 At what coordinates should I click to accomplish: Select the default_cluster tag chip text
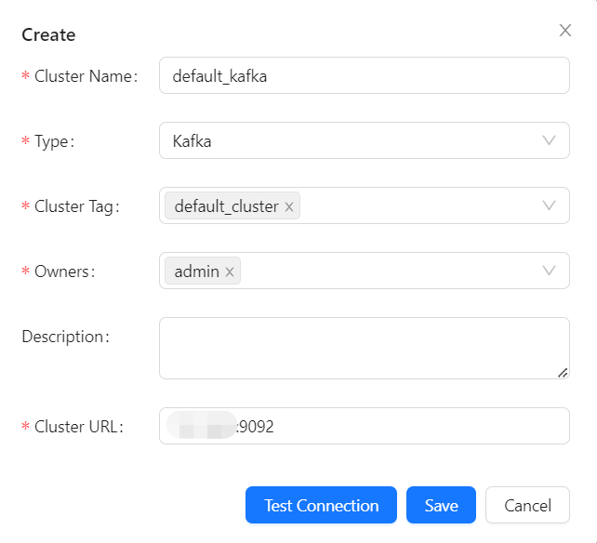[226, 206]
